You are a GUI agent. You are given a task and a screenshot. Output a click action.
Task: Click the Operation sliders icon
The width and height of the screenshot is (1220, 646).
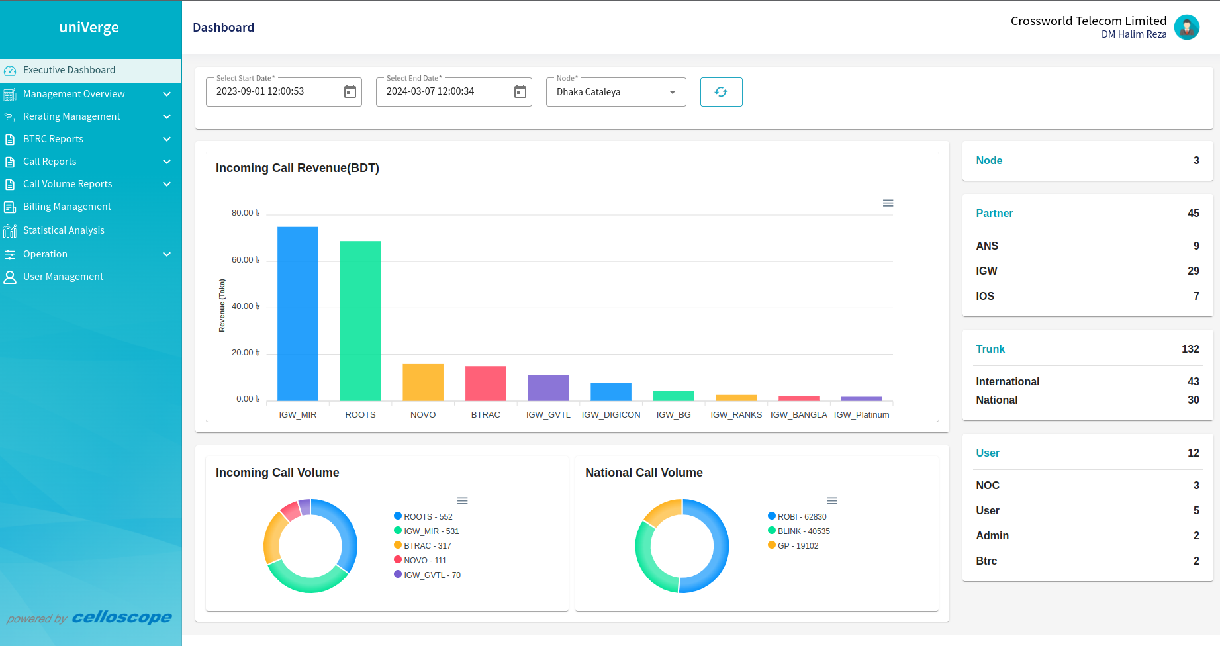tap(10, 255)
